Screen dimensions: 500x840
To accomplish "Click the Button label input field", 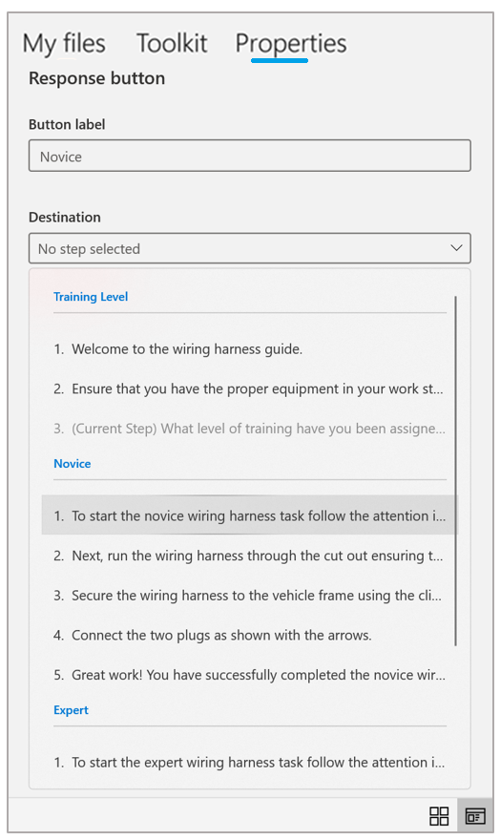I will point(250,156).
